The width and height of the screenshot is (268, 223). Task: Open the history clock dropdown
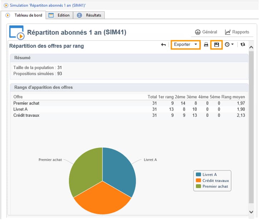click(x=229, y=45)
